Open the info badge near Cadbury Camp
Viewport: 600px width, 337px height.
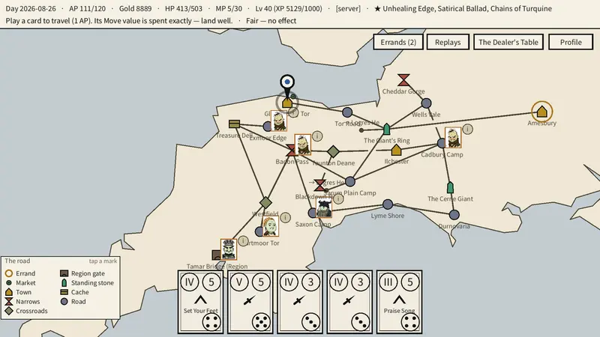pyautogui.click(x=467, y=129)
